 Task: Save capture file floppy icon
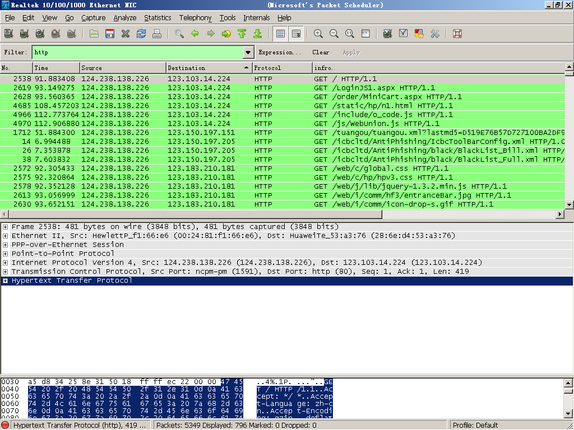coord(110,34)
